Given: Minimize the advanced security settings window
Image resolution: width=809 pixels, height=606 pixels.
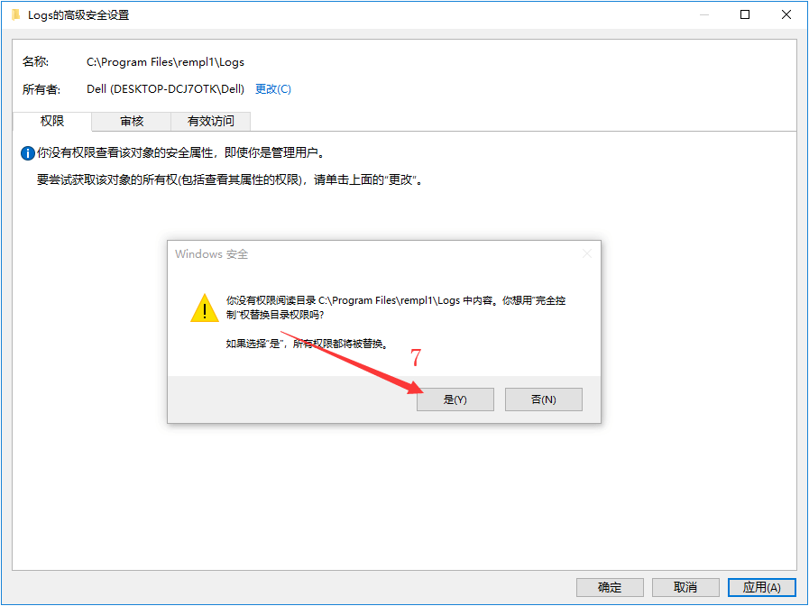Looking at the screenshot, I should tap(703, 14).
